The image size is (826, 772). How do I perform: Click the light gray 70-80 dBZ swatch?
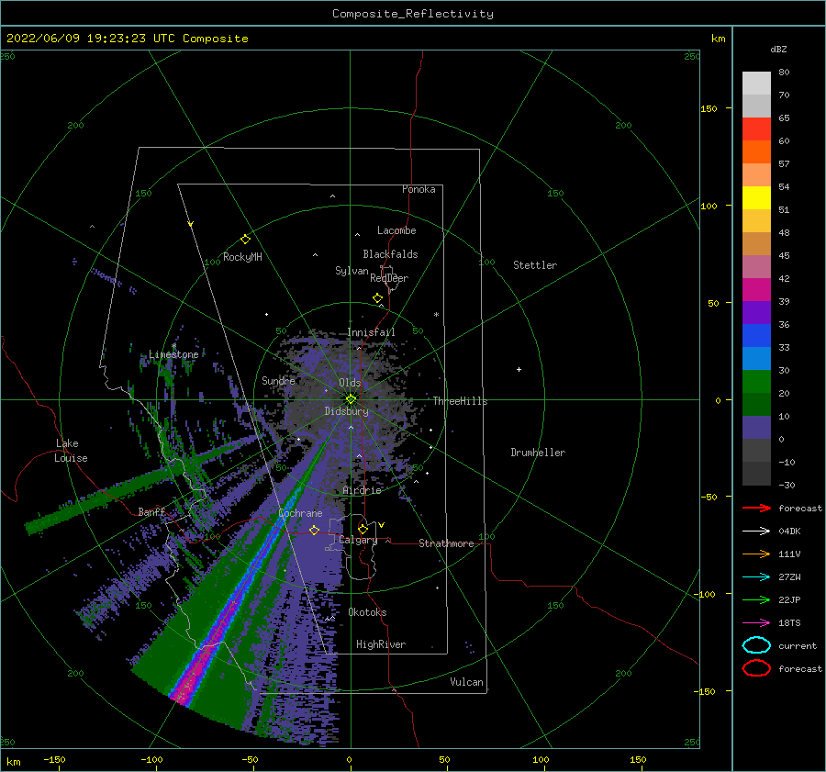756,83
